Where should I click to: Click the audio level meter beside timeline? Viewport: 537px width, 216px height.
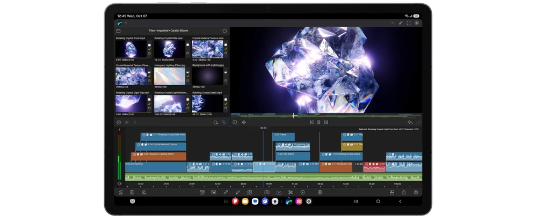[120, 156]
